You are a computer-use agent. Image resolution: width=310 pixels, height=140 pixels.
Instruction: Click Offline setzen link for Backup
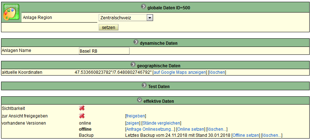coord(246,135)
